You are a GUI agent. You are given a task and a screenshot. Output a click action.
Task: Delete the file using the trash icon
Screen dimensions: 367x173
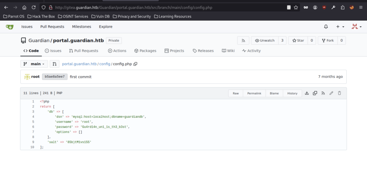(339, 93)
